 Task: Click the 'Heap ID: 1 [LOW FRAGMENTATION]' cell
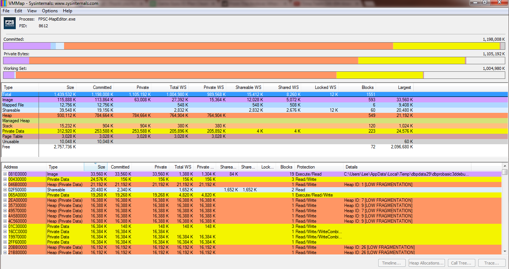coord(378,185)
